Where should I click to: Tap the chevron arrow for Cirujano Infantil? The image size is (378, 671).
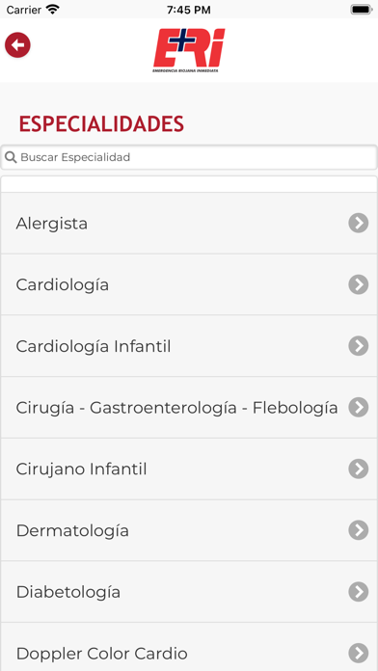click(x=359, y=469)
